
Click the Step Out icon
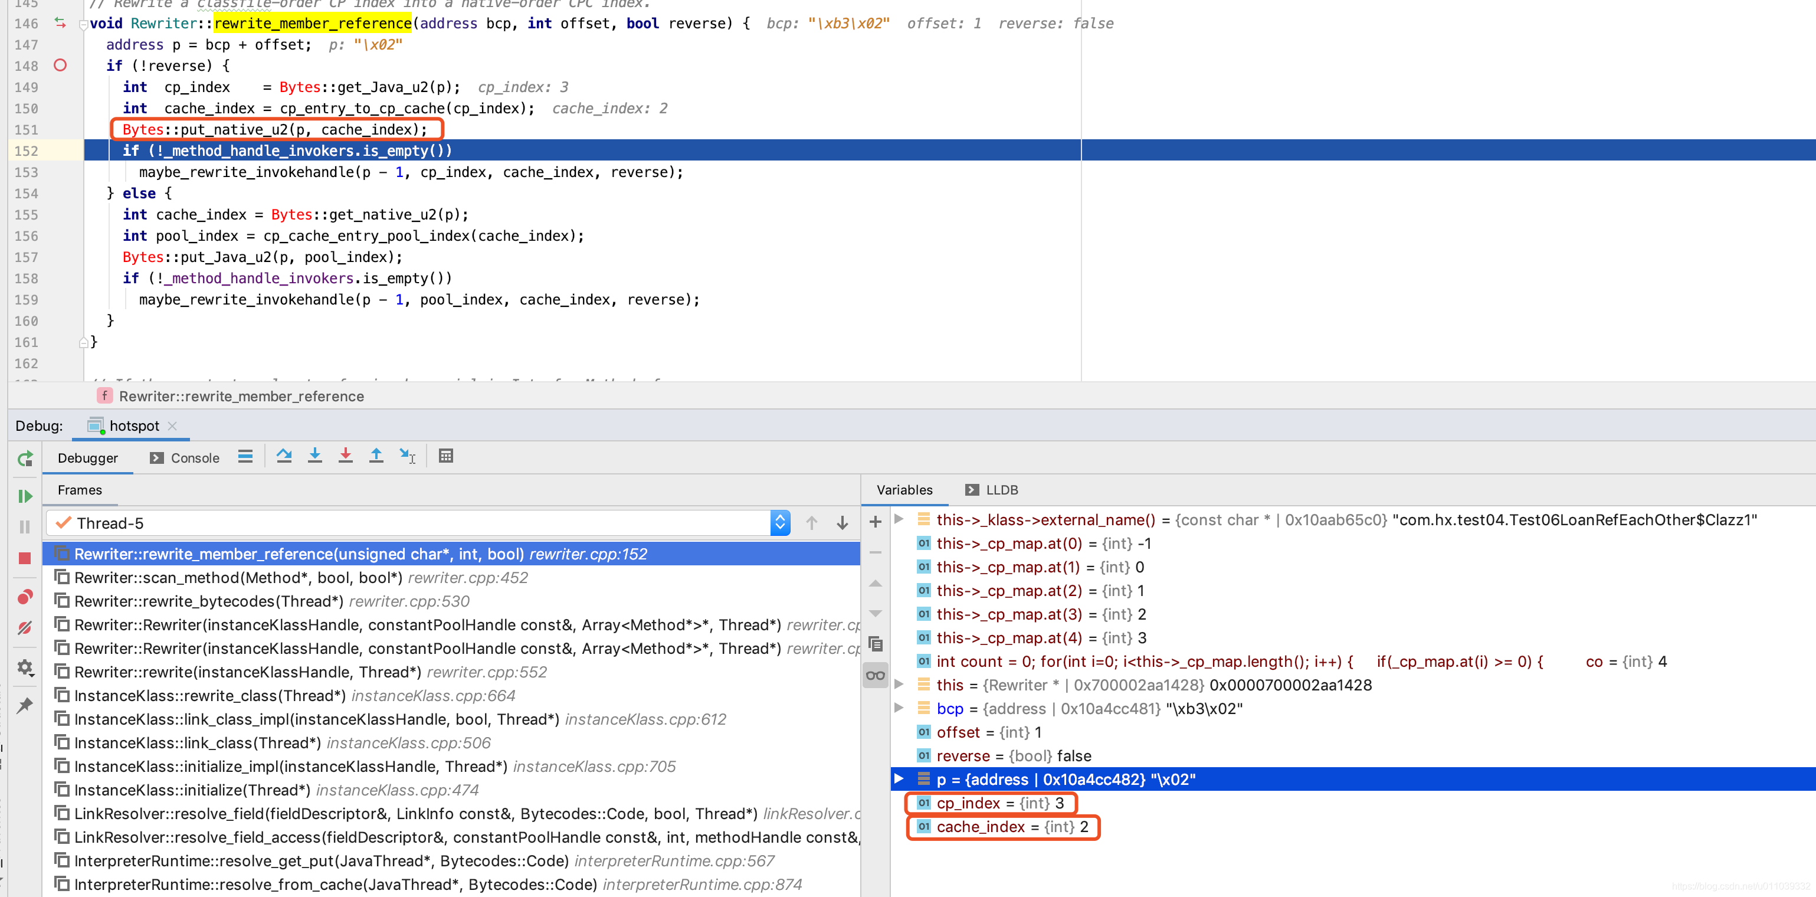point(376,456)
